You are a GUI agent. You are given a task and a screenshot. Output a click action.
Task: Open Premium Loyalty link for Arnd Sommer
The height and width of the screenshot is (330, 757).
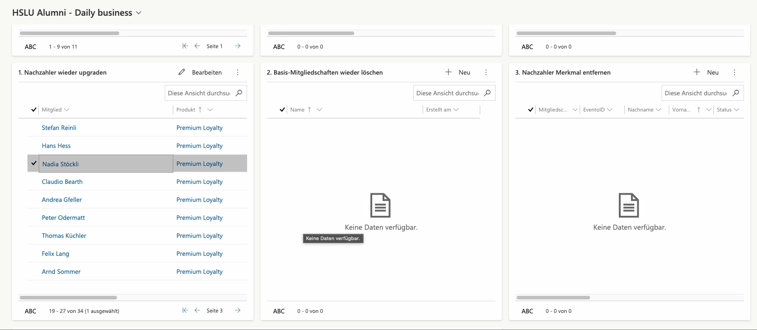pyautogui.click(x=199, y=272)
